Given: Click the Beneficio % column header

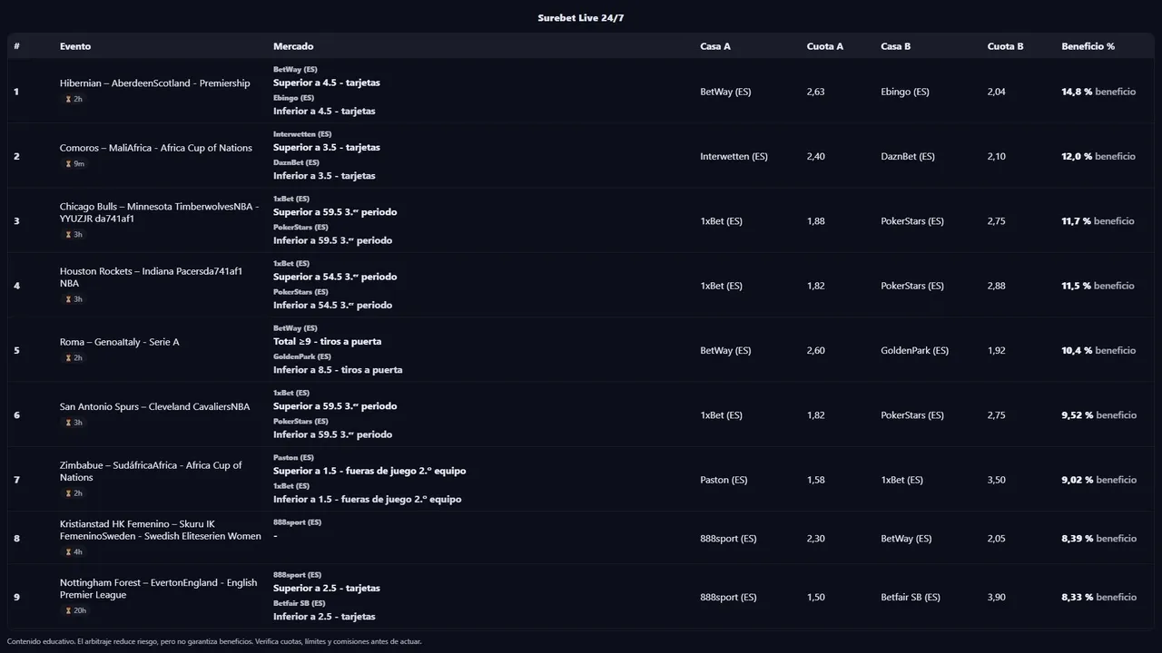Looking at the screenshot, I should [1088, 46].
